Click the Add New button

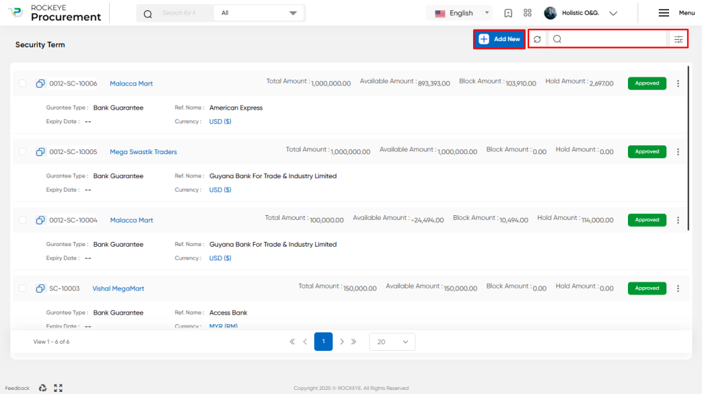point(499,40)
